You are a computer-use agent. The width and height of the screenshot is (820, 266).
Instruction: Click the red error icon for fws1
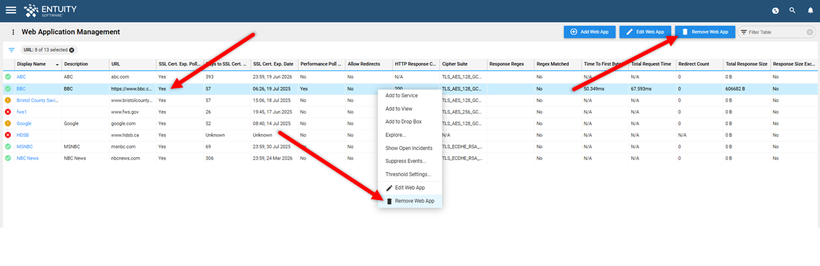click(8, 112)
